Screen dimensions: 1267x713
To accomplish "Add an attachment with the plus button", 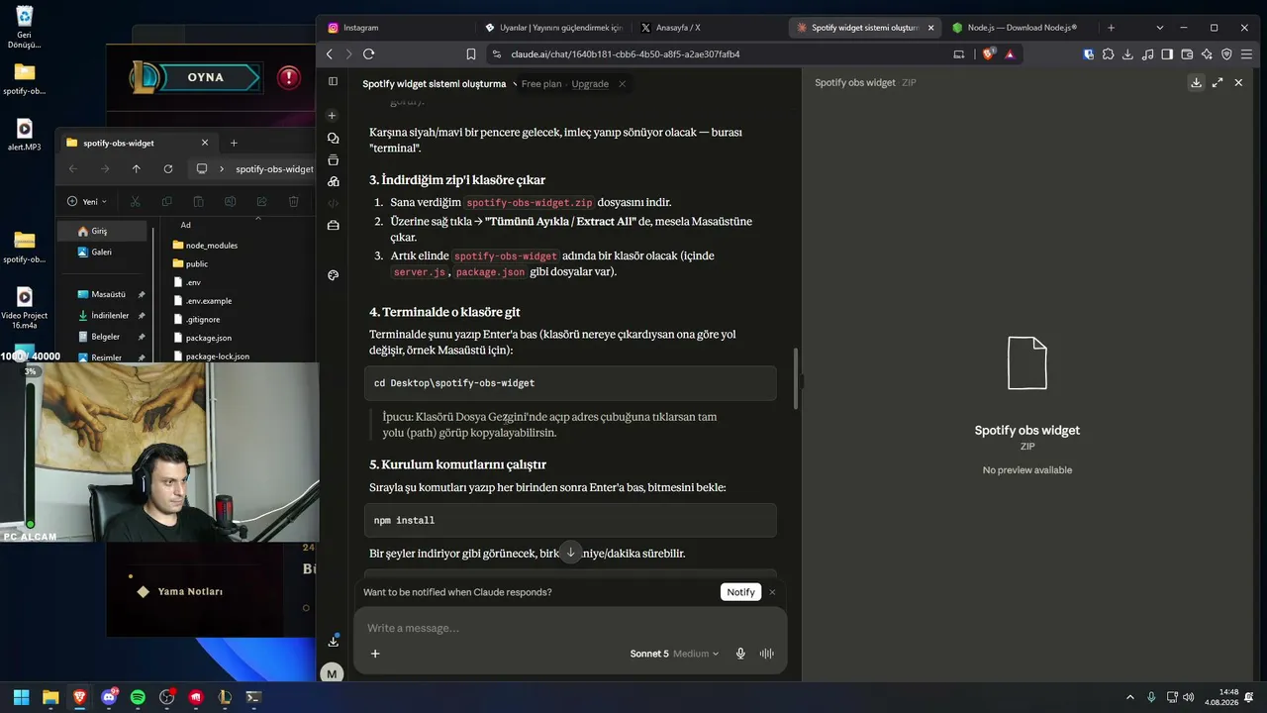I will pyautogui.click(x=375, y=654).
